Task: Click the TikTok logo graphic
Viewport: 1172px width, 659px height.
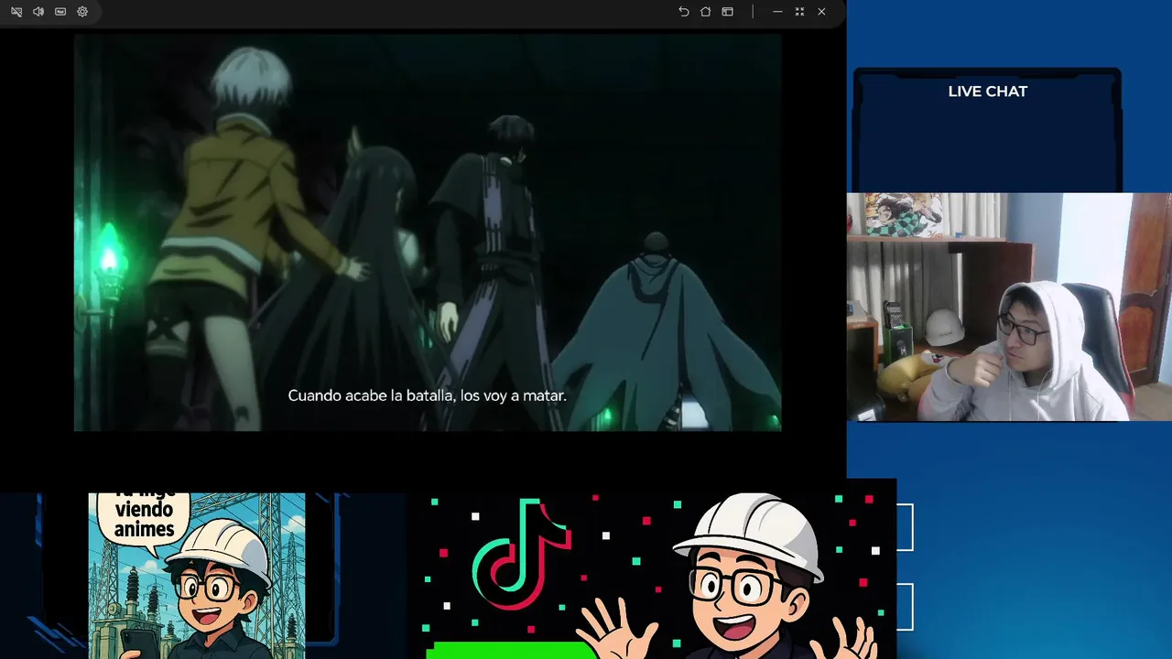Action: (x=522, y=554)
